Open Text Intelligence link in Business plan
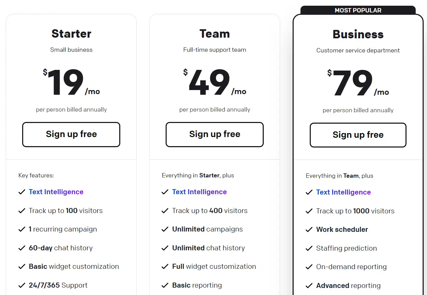The image size is (427, 295). (x=343, y=192)
